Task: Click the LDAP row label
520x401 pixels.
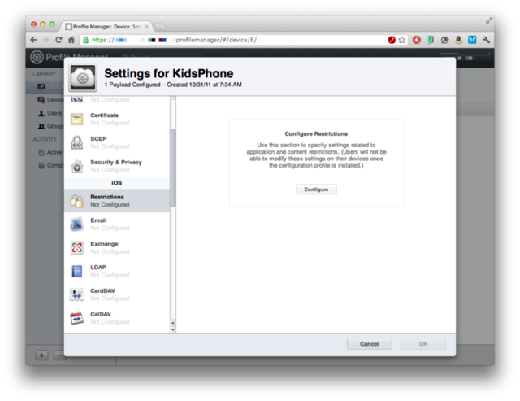Action: click(x=98, y=268)
